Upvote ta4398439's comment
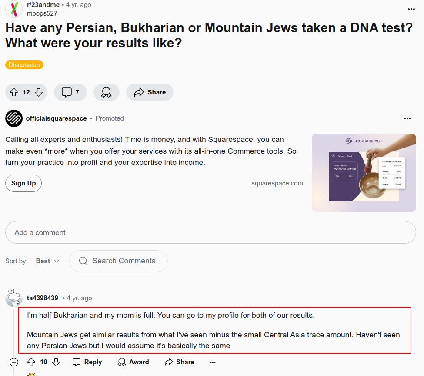424x376 pixels. tap(31, 362)
